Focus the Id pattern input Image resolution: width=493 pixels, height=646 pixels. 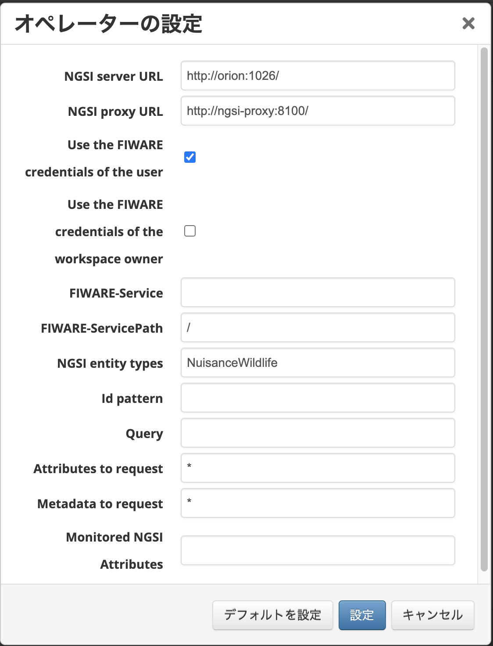[x=317, y=398]
